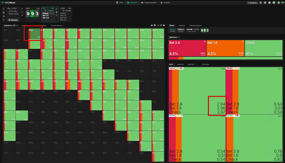Open the Практиковать practice section

click(149, 2)
